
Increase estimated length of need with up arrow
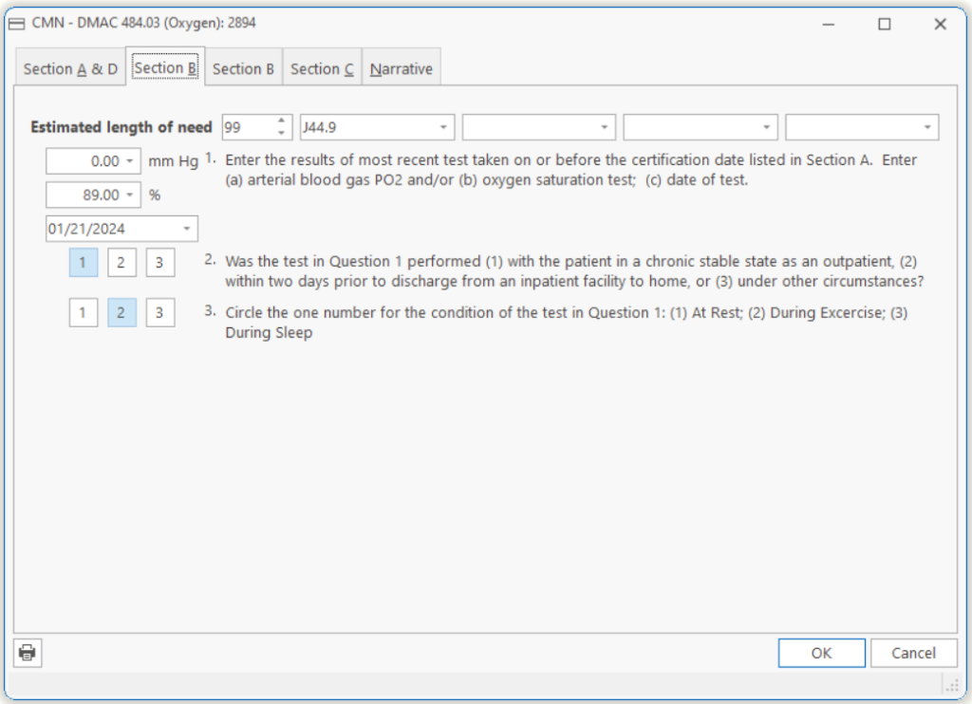point(281,120)
